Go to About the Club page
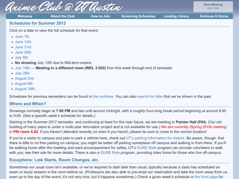This screenshot has height=179, width=239. click(63, 16)
